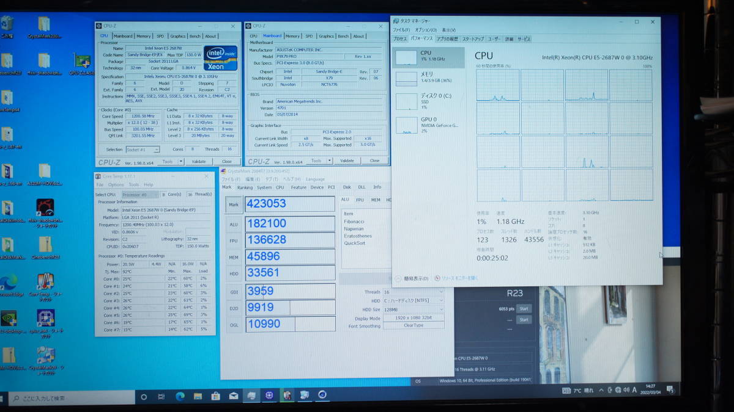734x412 pixels.
Task: Open the A320M-HDV desktop folder
Action: click(44, 174)
